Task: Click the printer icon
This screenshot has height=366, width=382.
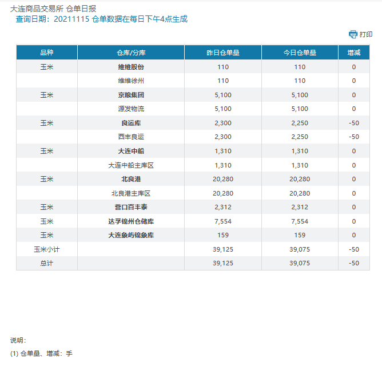Action: click(x=353, y=34)
